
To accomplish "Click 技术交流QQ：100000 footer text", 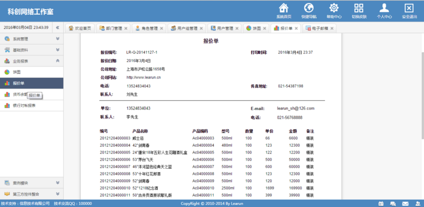I will pyautogui.click(x=73, y=204).
